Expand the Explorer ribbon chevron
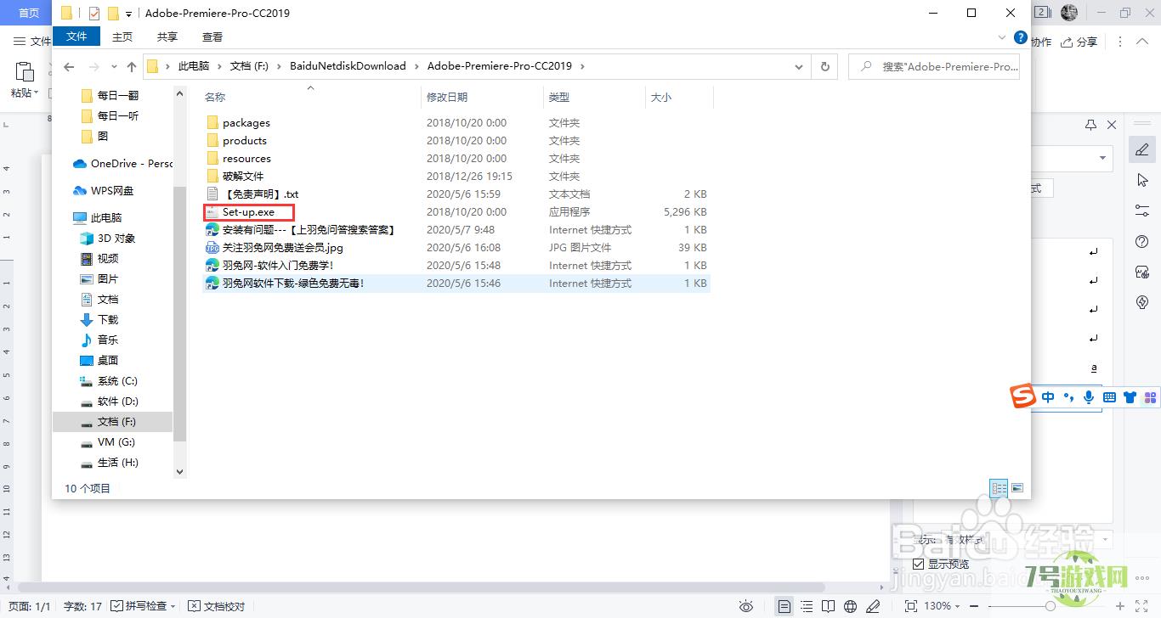This screenshot has height=618, width=1161. tap(1002, 37)
